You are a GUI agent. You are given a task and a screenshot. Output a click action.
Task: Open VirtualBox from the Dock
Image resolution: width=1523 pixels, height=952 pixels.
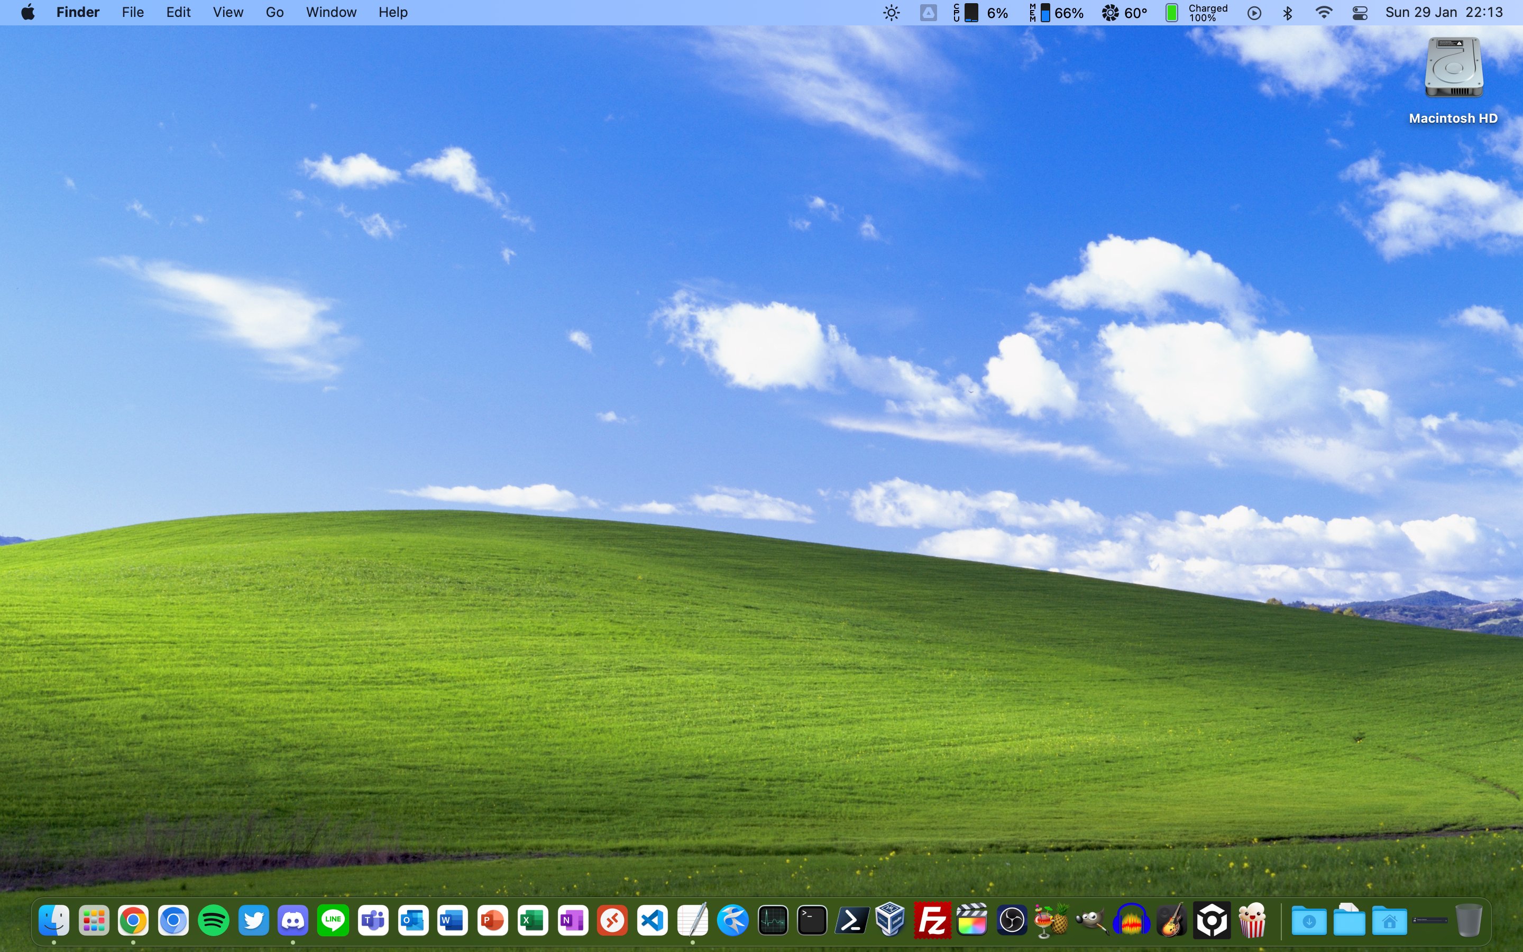pos(891,921)
